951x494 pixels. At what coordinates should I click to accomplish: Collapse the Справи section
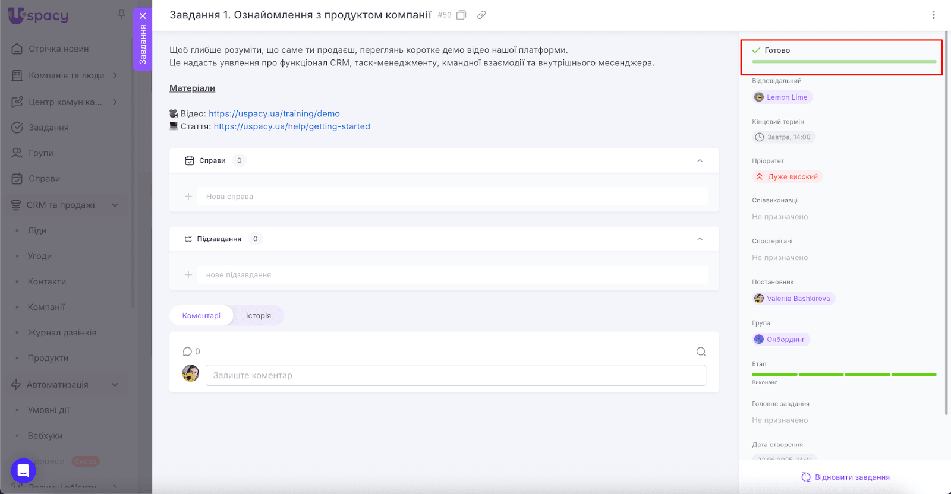(700, 160)
